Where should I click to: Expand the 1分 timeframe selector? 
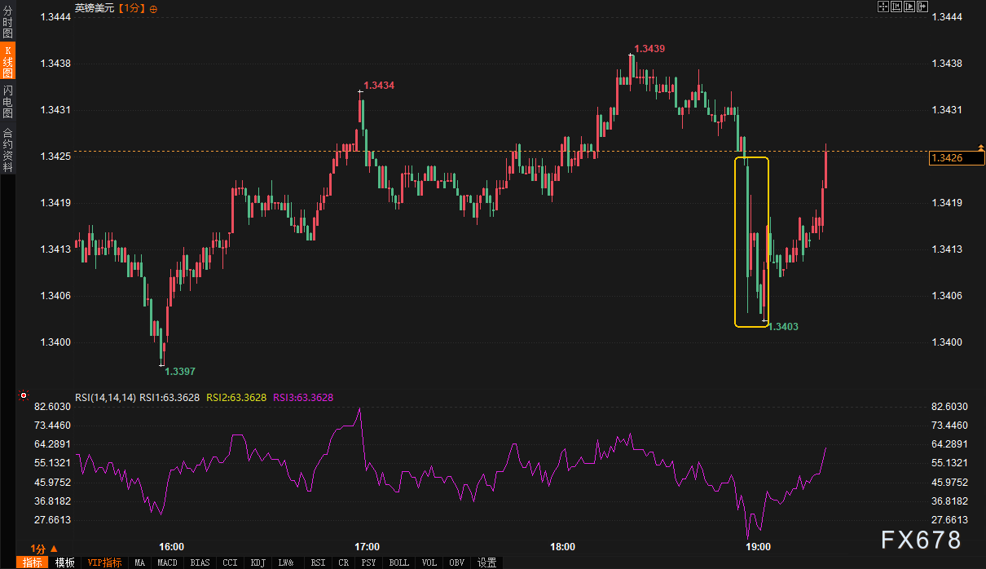pos(42,549)
